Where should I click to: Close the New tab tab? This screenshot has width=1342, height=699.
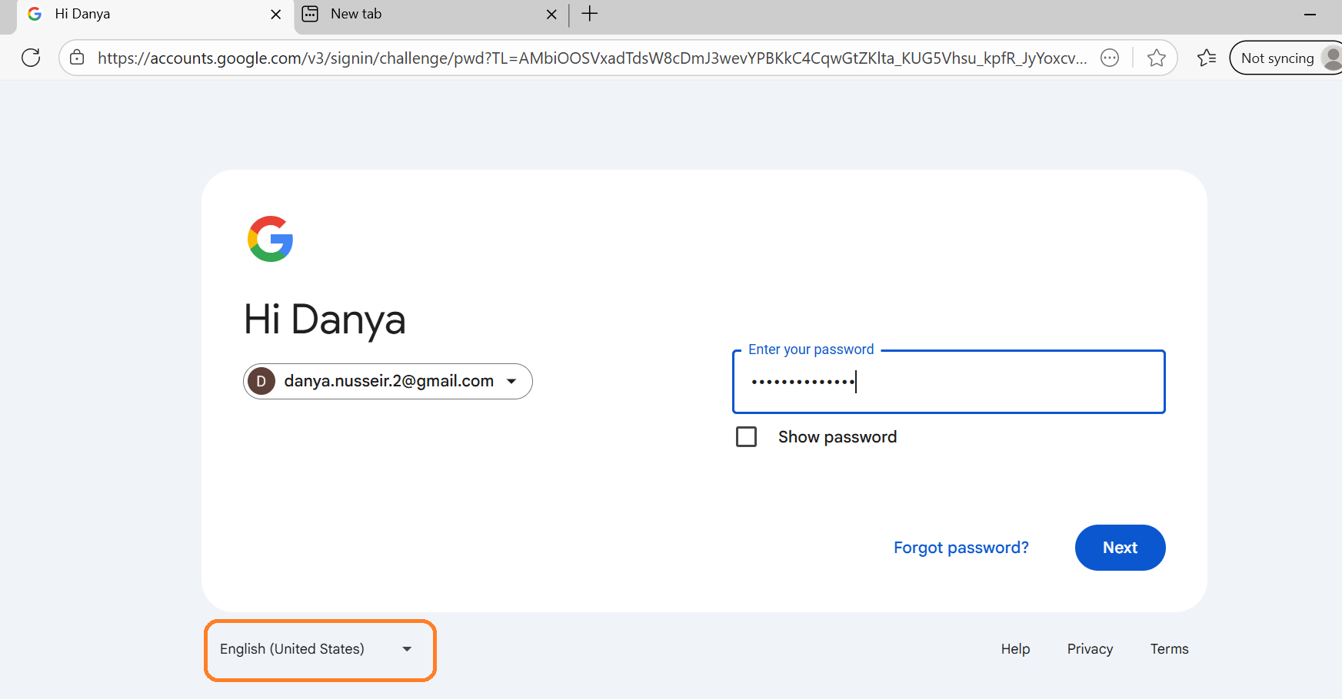[551, 14]
